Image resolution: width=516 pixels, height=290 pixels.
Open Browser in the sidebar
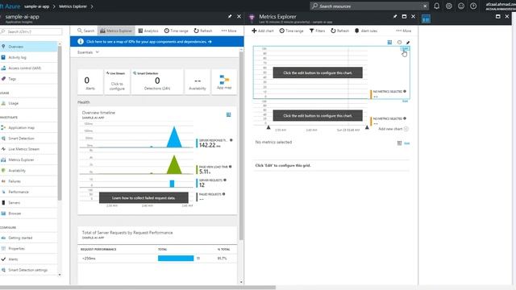point(29,213)
